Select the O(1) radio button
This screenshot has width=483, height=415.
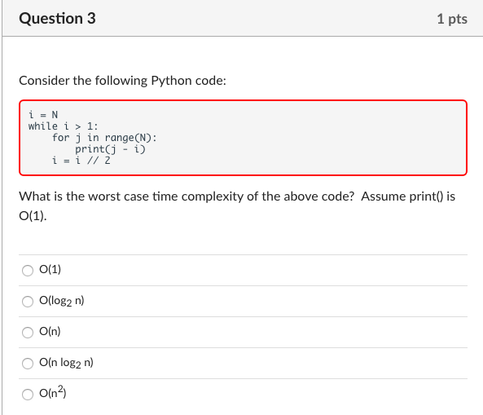(x=28, y=271)
